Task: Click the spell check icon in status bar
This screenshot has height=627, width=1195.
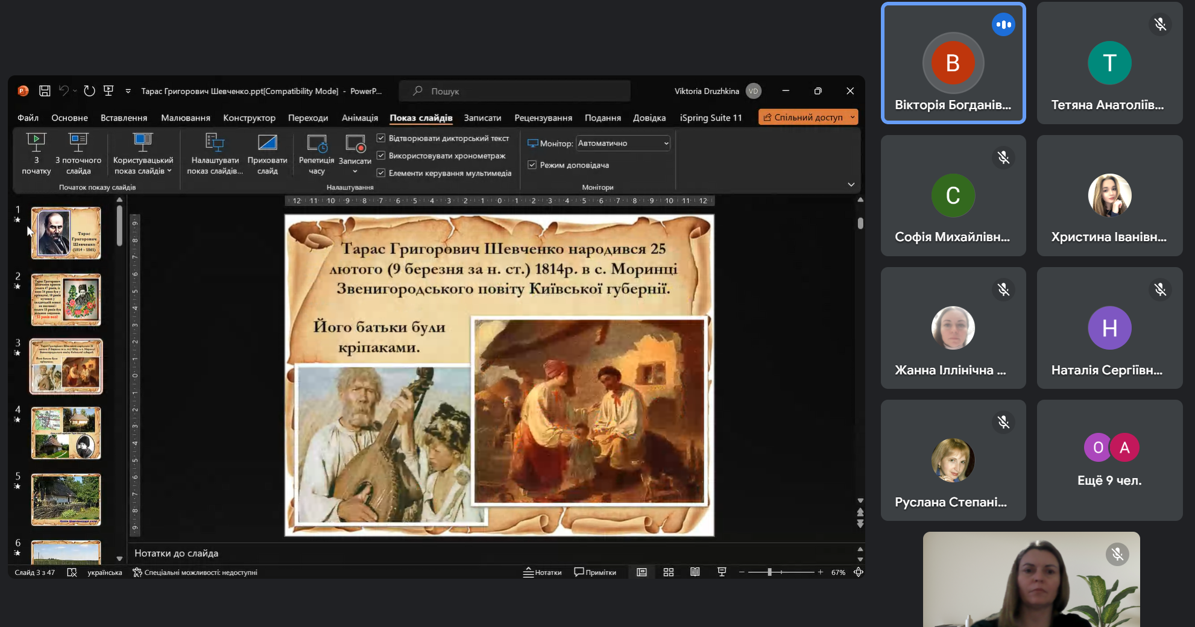Action: click(72, 572)
